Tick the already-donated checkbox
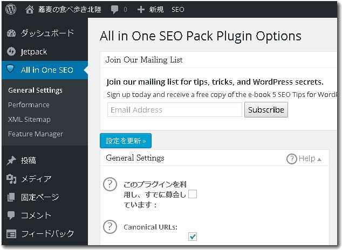Screen dimensions: 342x250 coord(193,194)
